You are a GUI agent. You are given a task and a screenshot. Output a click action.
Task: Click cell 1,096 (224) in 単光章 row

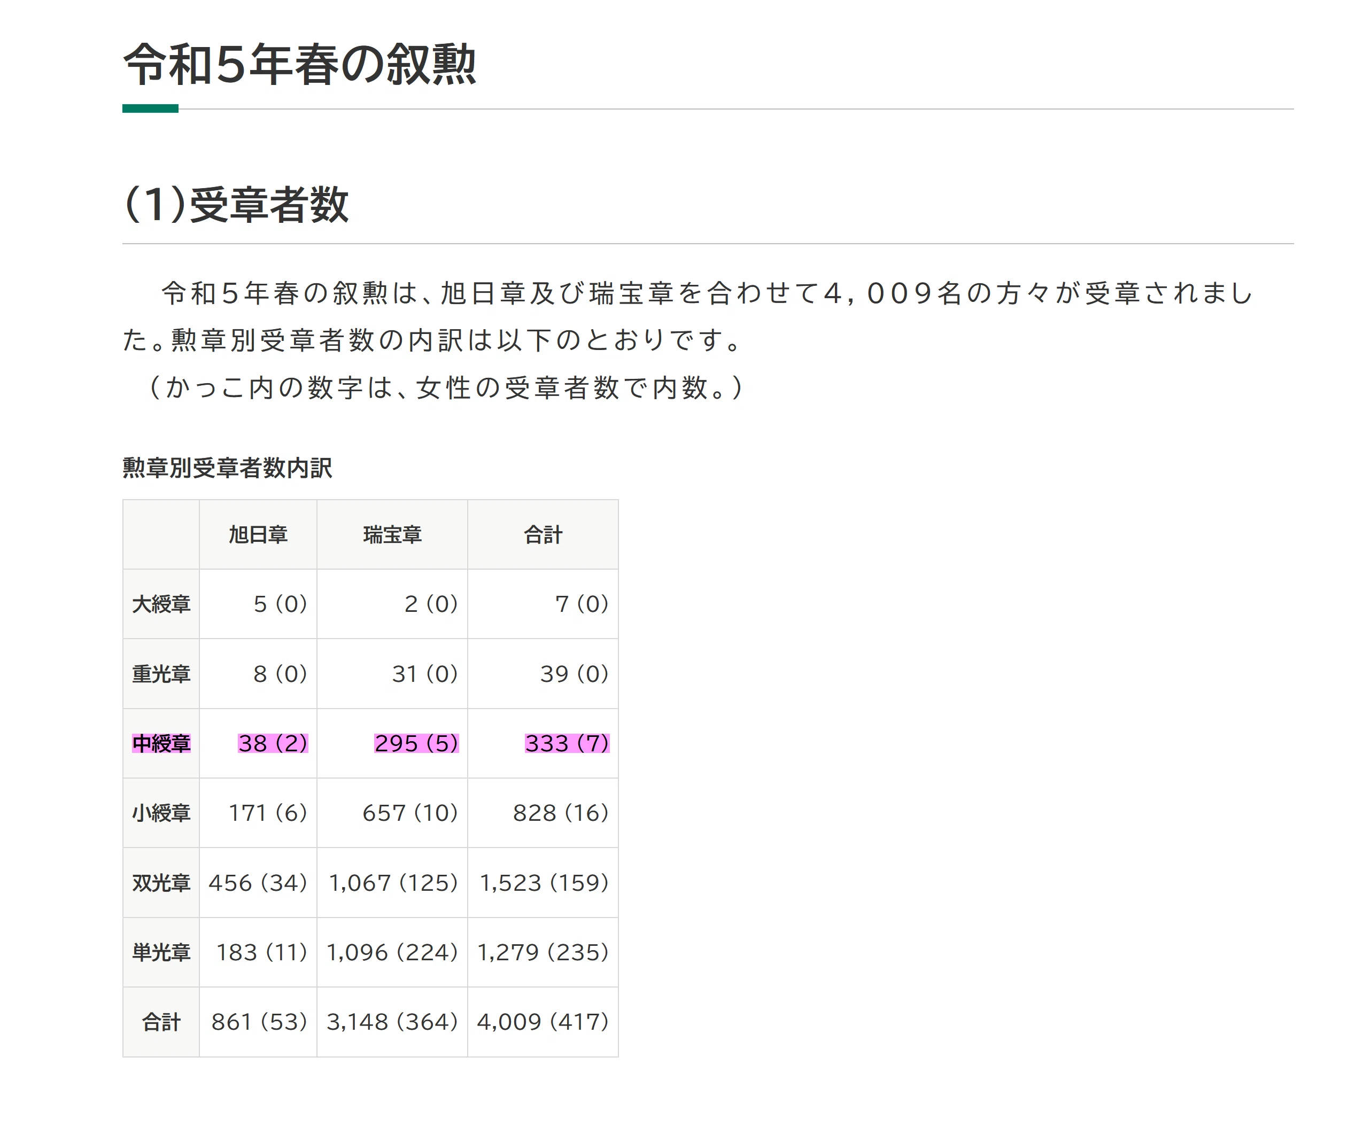click(x=392, y=952)
